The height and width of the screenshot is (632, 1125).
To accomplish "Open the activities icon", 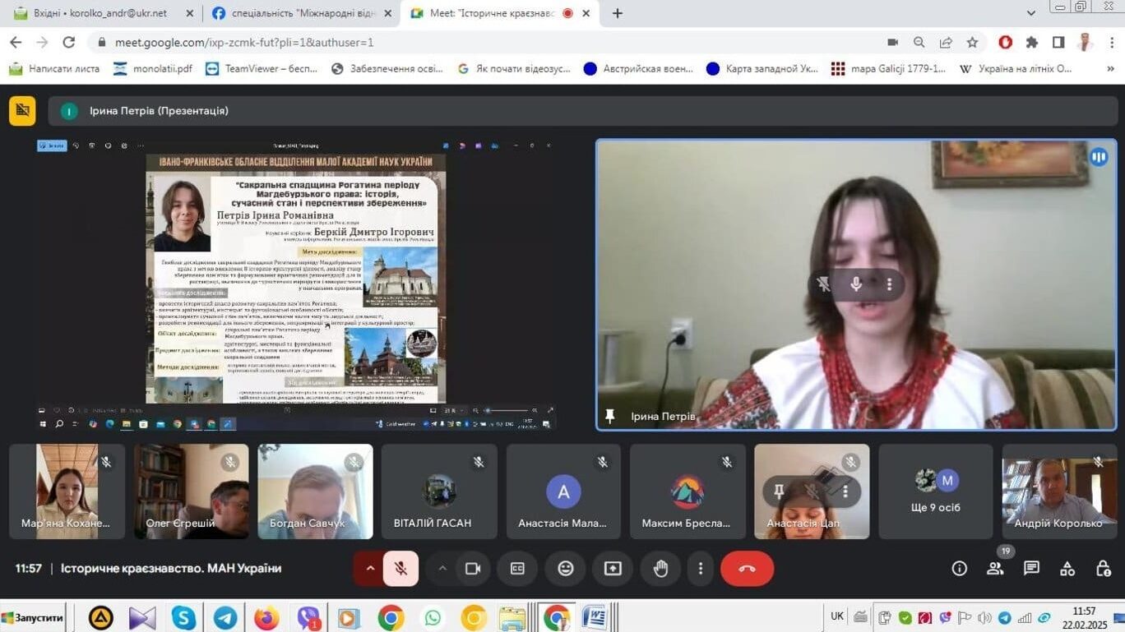I will click(1067, 569).
